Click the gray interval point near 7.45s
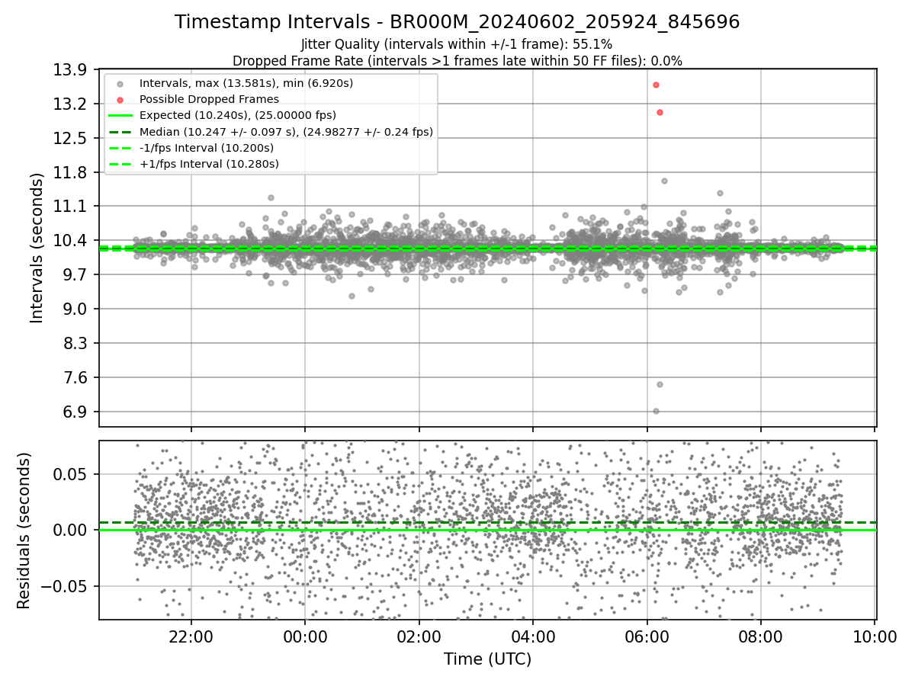The height and width of the screenshot is (686, 915). click(660, 384)
